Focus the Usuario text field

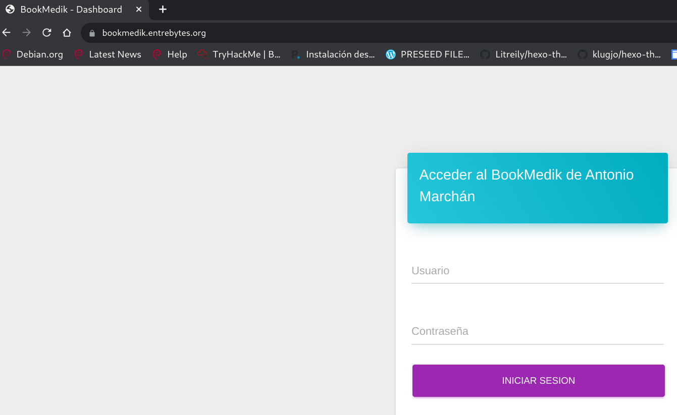tap(537, 271)
